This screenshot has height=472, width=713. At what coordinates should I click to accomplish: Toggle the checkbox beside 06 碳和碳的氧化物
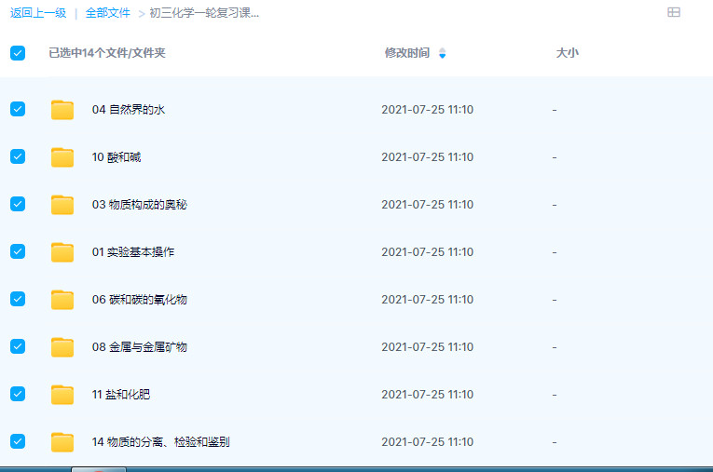pos(18,299)
